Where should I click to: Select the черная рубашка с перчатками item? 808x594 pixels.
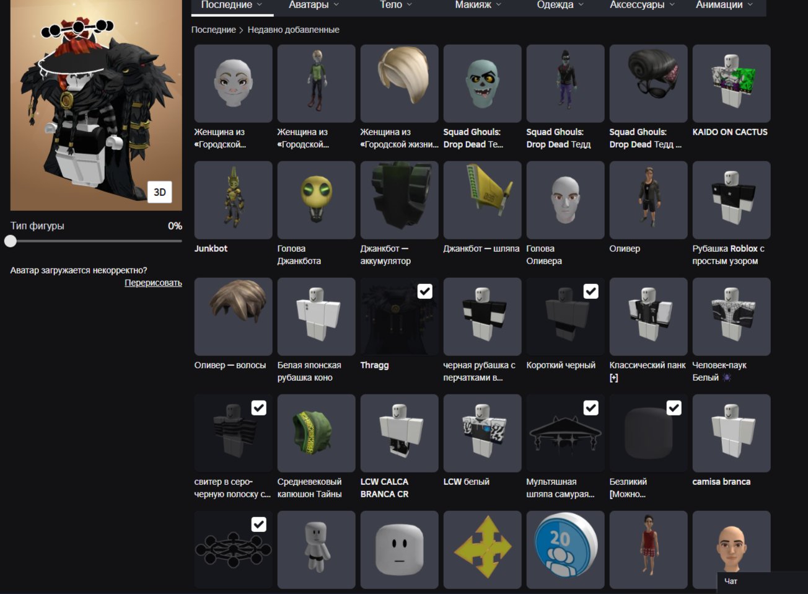click(482, 316)
